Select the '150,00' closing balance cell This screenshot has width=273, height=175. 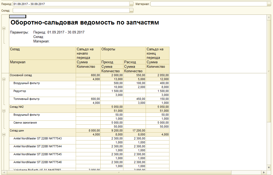pos(158,99)
